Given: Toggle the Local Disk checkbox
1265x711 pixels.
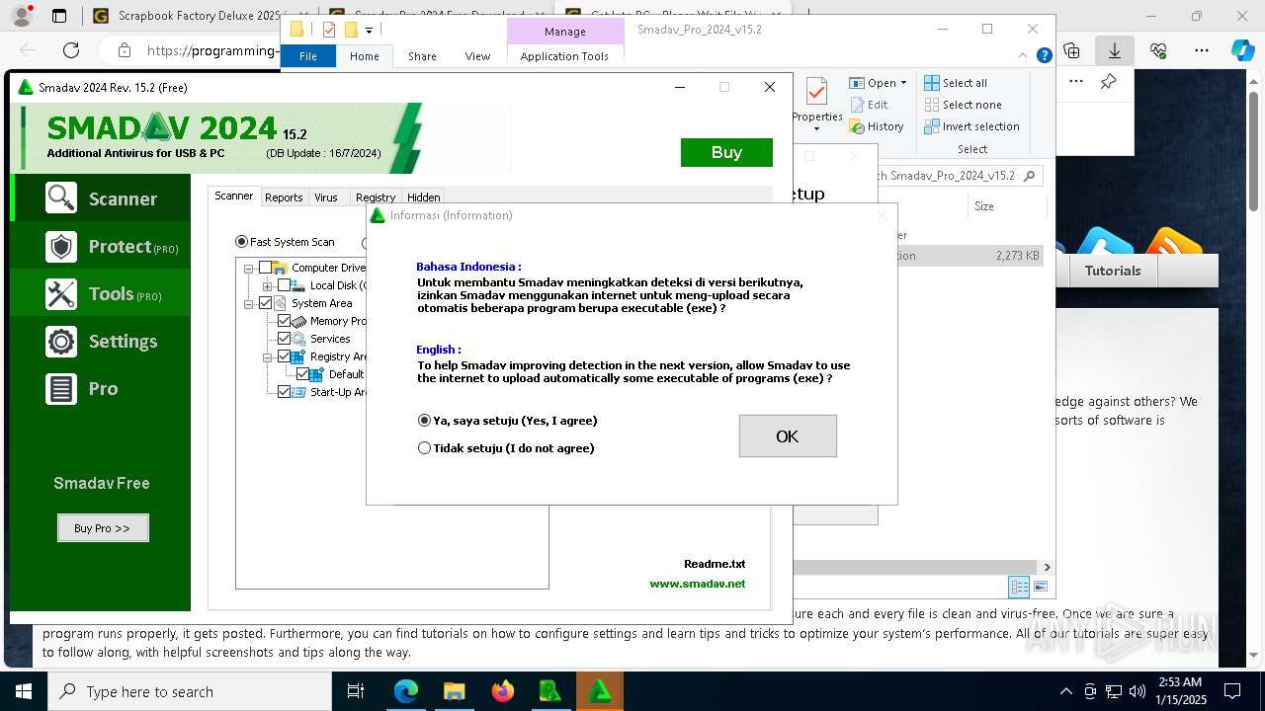Looking at the screenshot, I should pos(284,285).
